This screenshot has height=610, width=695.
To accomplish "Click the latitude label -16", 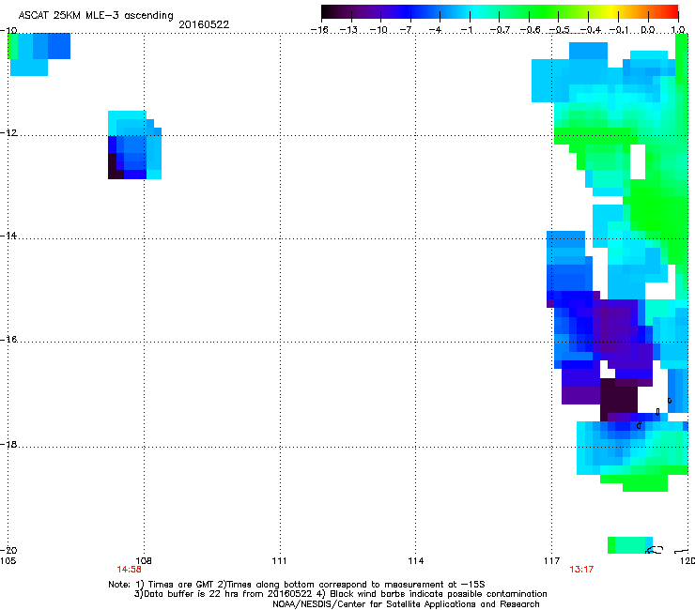I will click(x=8, y=340).
